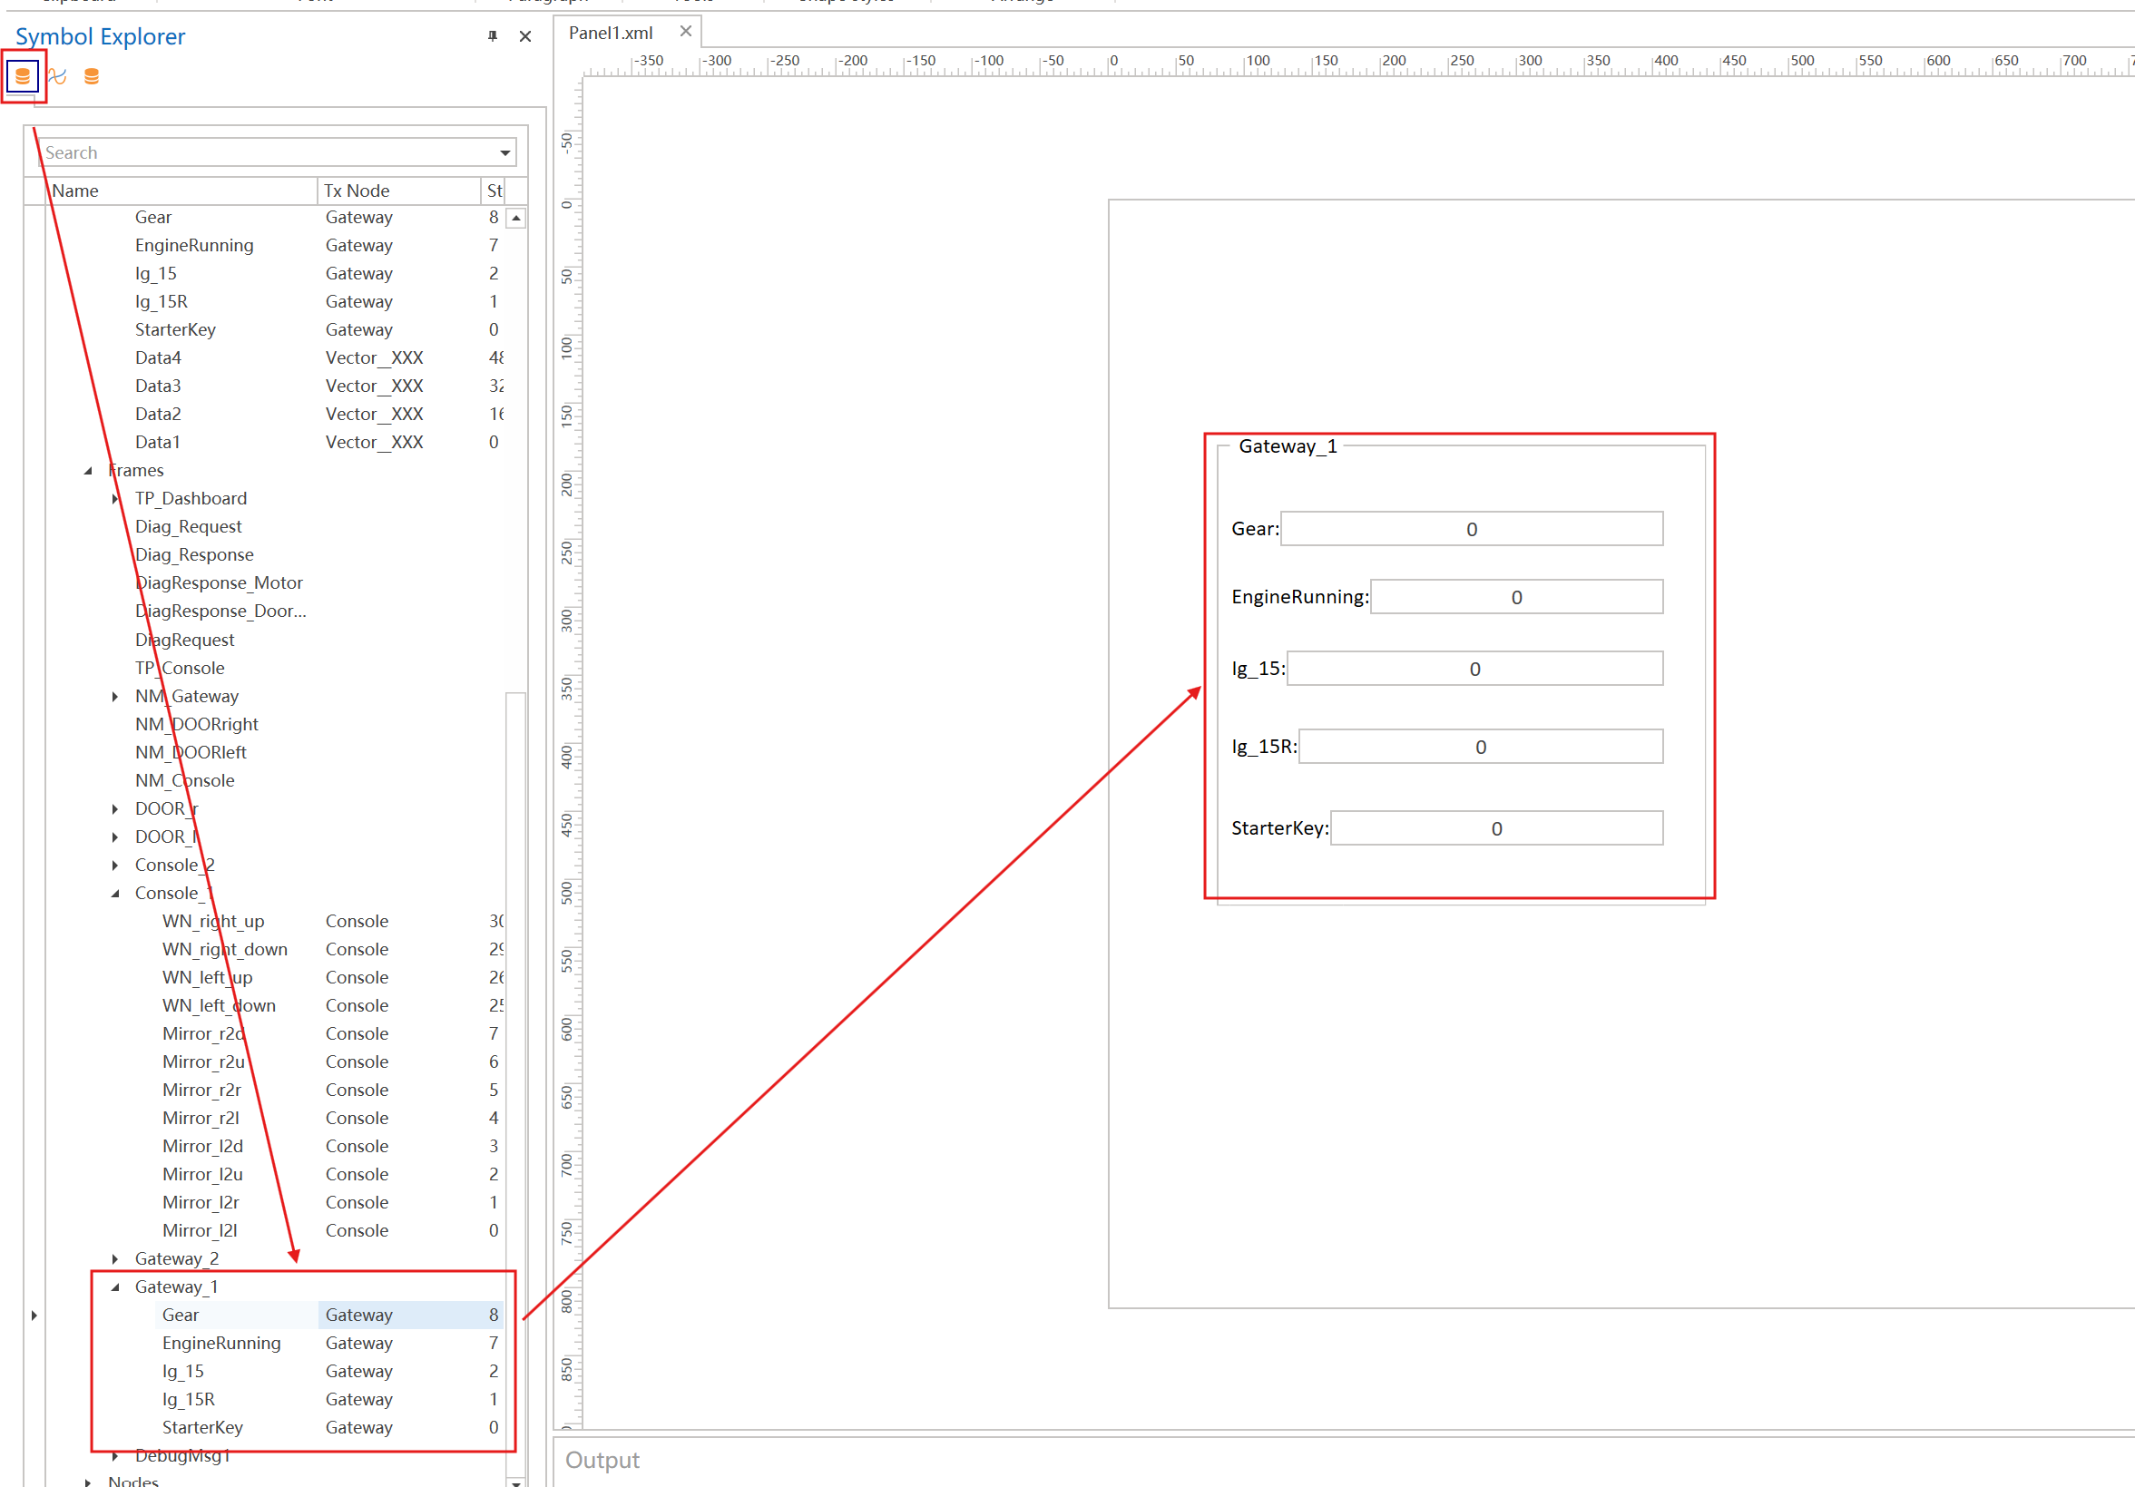The width and height of the screenshot is (2135, 1487).
Task: Click the first database icon in Symbol Explorer
Action: click(x=23, y=76)
